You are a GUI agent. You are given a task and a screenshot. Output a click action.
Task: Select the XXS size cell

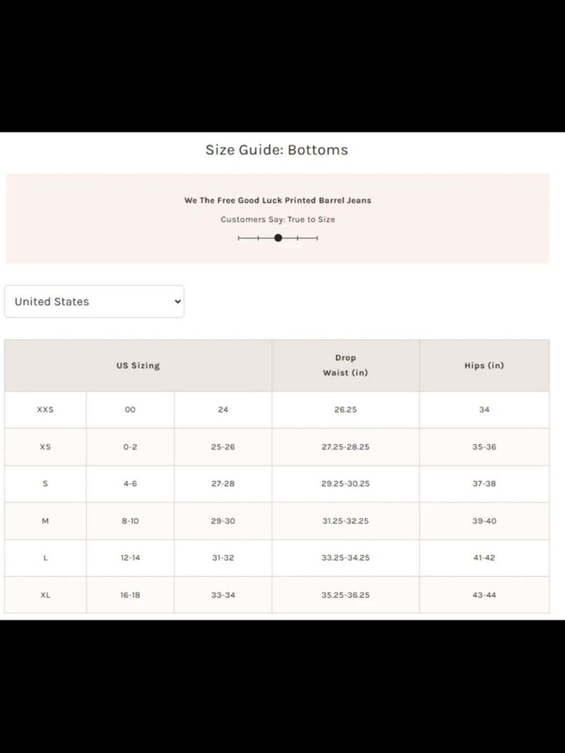(45, 410)
